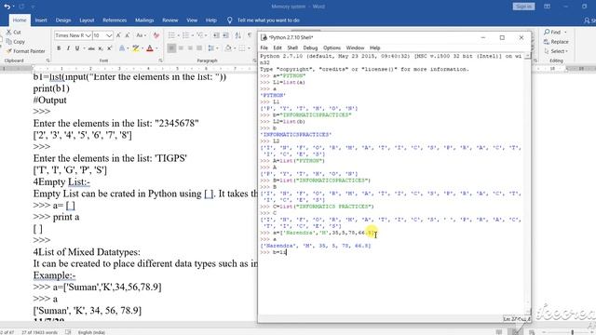Click the Tell me what you want to do box
596x335 pixels.
tap(268, 20)
